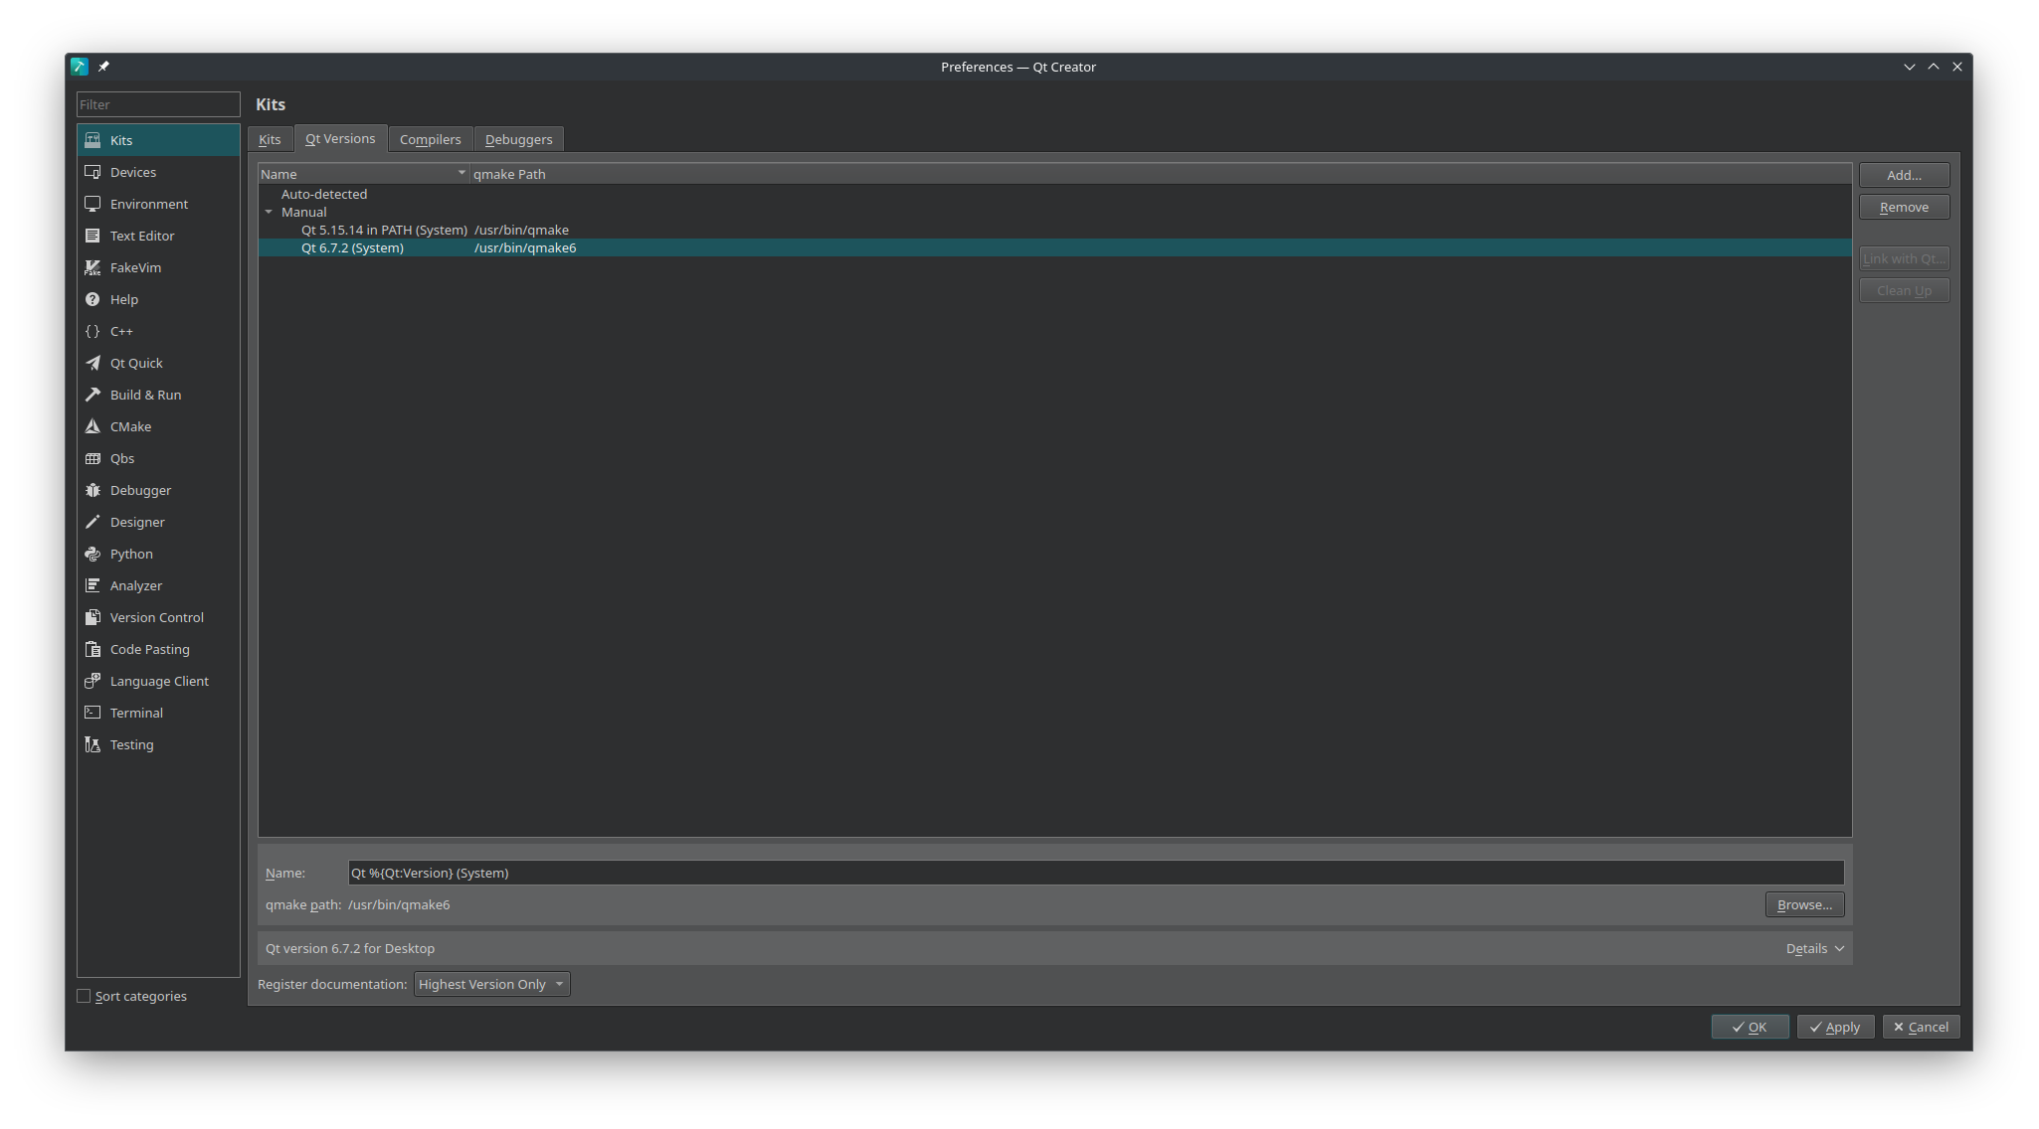Expand the Details section
2039x1129 pixels.
coord(1815,948)
